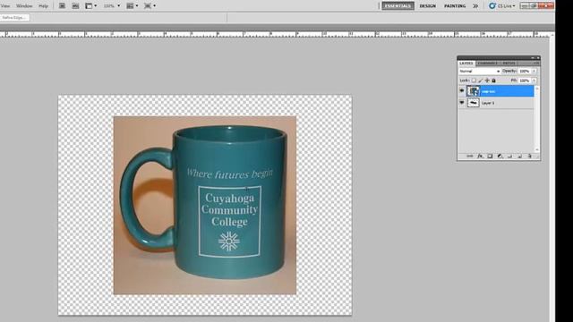573x322 pixels.
Task: Delete layer with the trash icon
Action: click(x=529, y=156)
